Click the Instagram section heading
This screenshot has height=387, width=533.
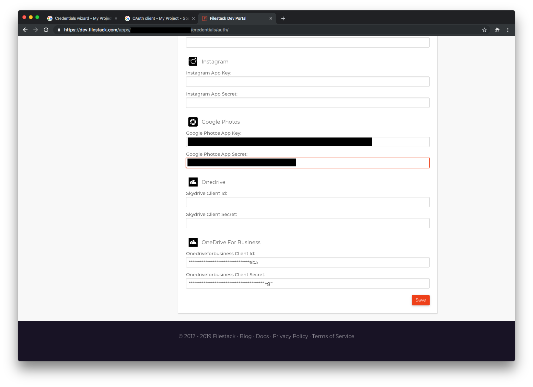[215, 62]
